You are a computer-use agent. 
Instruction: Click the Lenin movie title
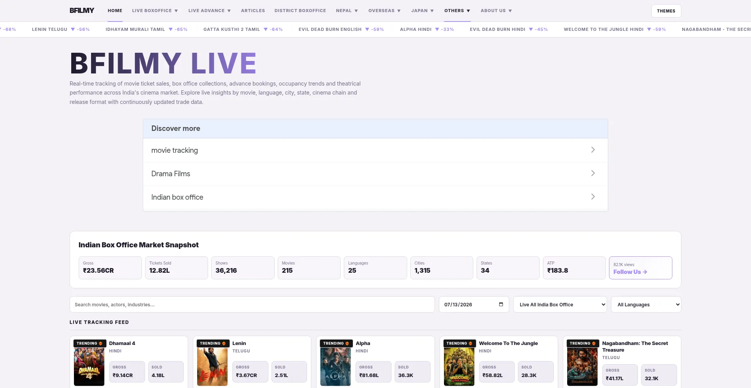click(x=239, y=343)
